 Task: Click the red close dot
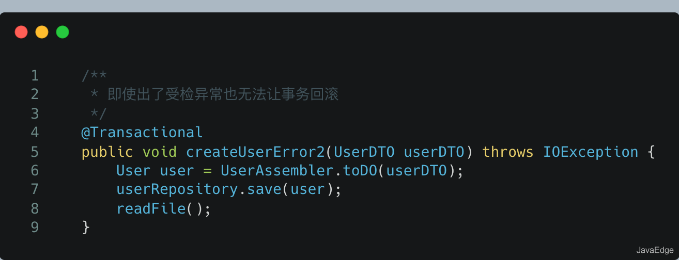[x=21, y=32]
